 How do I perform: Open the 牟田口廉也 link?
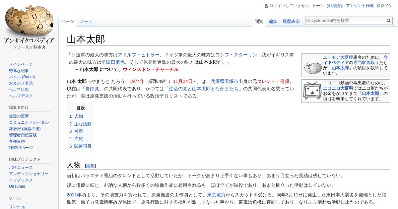tap(113, 62)
